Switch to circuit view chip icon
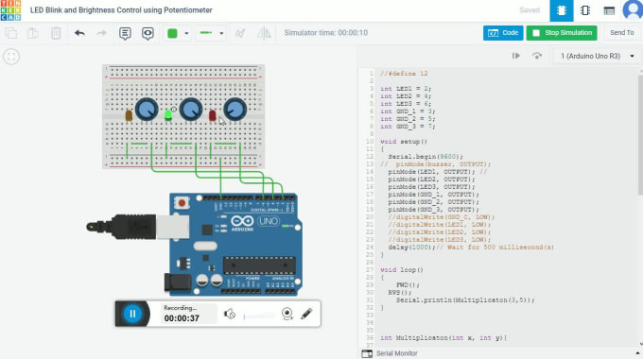The width and height of the screenshot is (643, 359). pyautogui.click(x=562, y=10)
